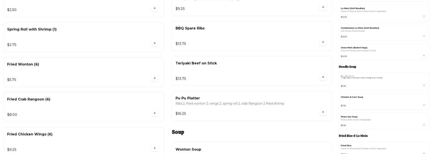Add Chicken & Corn Soup from side panel
The height and width of the screenshot is (154, 431).
(424, 105)
